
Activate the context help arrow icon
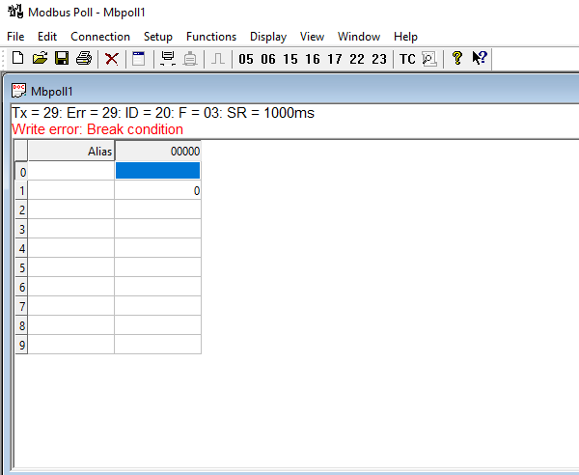point(480,58)
